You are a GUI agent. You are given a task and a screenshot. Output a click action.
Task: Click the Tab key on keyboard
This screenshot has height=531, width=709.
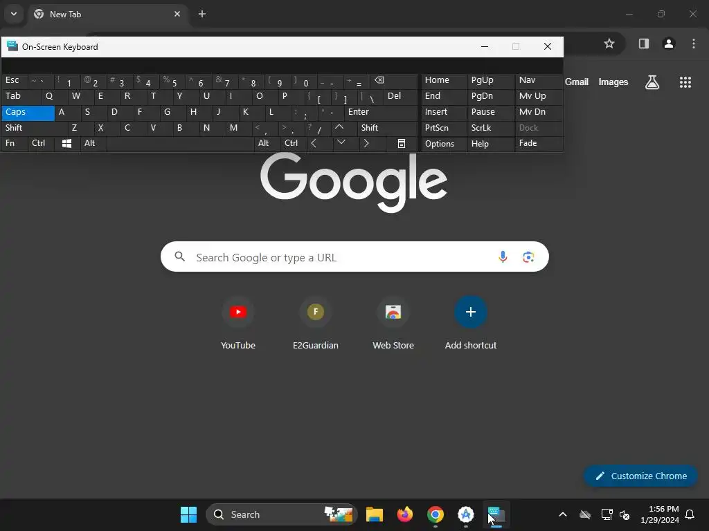[x=21, y=96]
